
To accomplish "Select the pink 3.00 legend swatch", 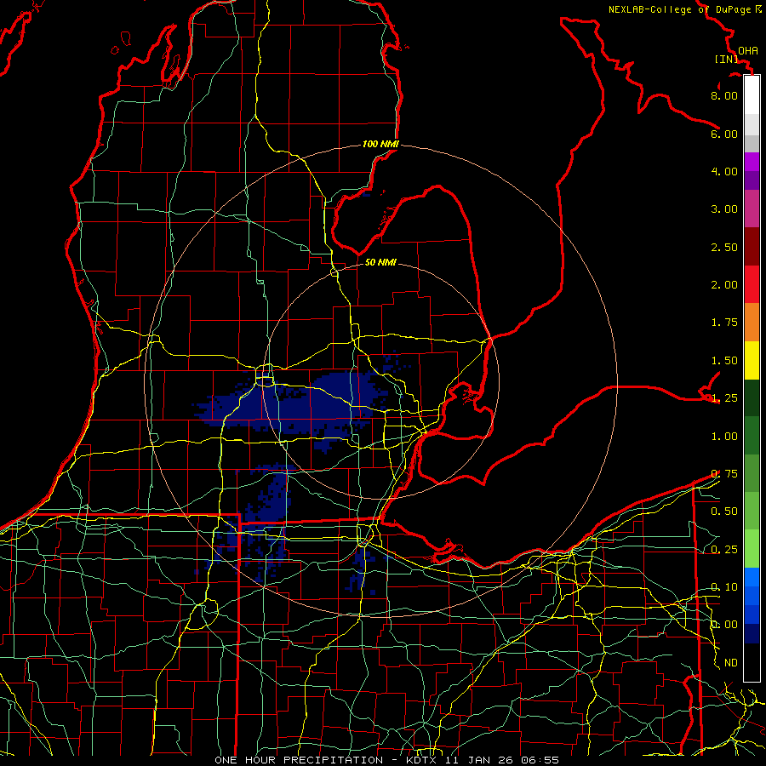I will click(752, 209).
